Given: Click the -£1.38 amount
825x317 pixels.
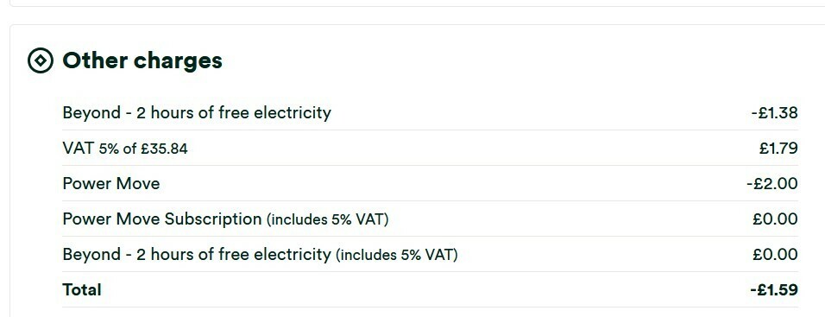Looking at the screenshot, I should click(774, 112).
